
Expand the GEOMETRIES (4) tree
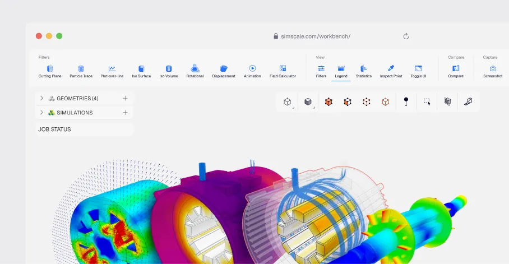[41, 98]
